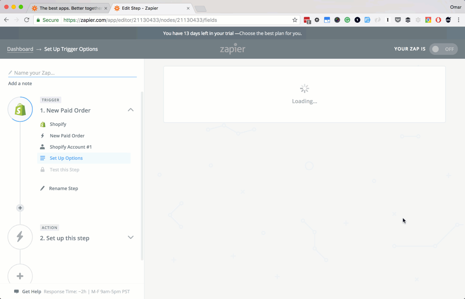
Task: Click the Buffer stacked layers extension icon
Action: 408,20
